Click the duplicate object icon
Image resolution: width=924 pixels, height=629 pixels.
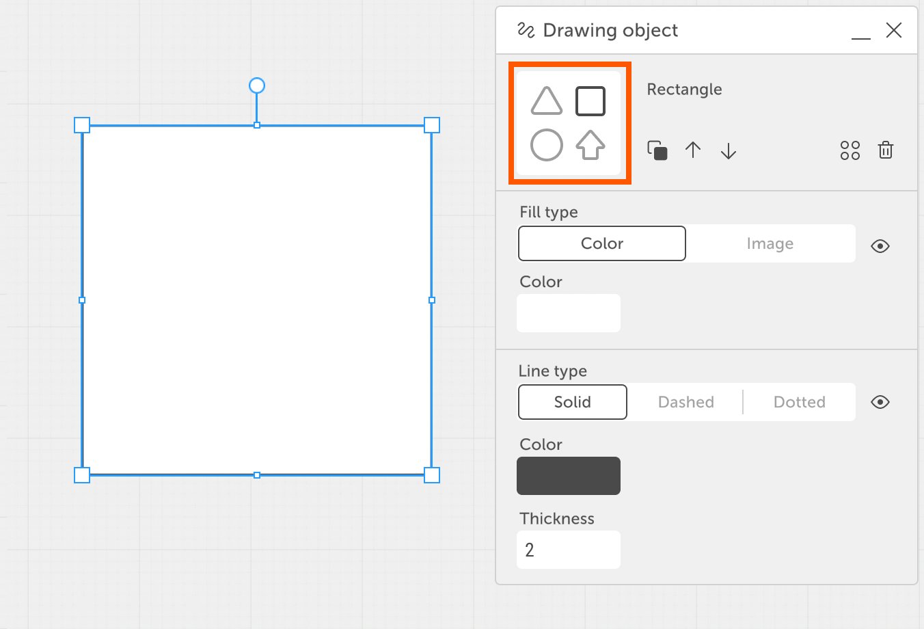point(657,150)
